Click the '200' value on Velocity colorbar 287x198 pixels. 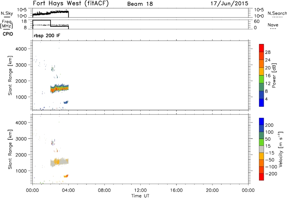[269, 125]
